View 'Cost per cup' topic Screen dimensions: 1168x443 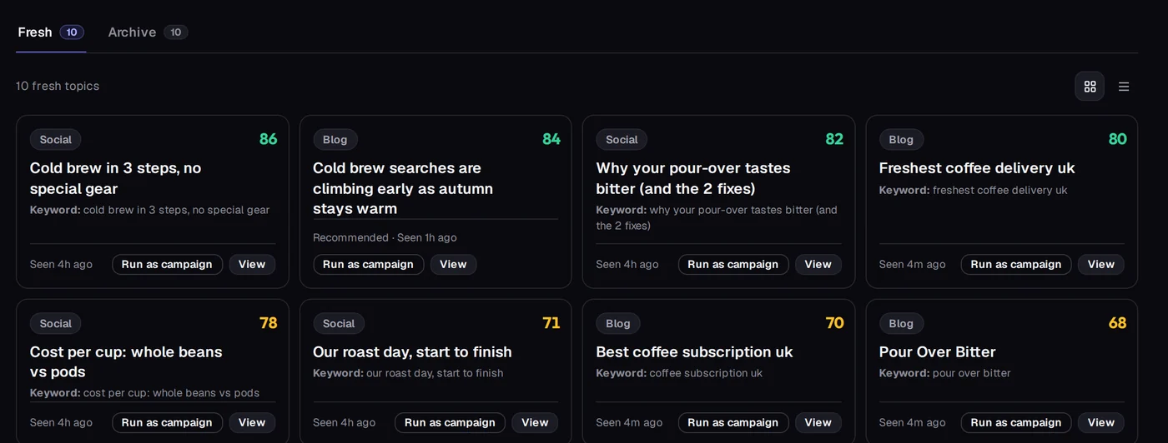(252, 423)
